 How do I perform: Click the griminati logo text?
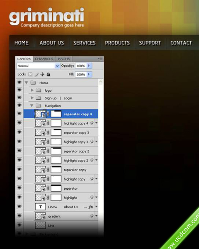click(46, 16)
